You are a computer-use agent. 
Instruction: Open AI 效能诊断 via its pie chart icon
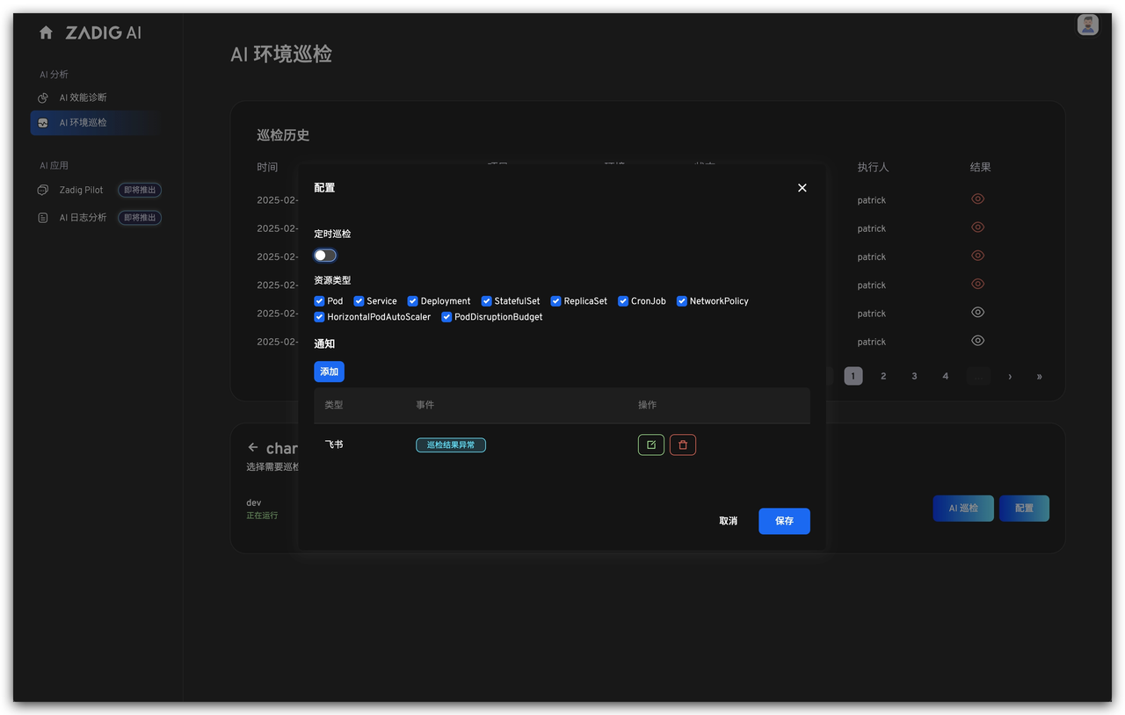point(42,97)
